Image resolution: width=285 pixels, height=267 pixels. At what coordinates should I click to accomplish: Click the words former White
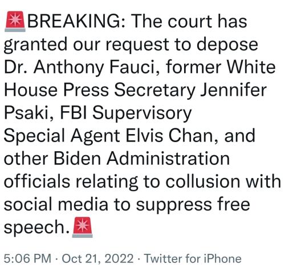click(x=221, y=67)
